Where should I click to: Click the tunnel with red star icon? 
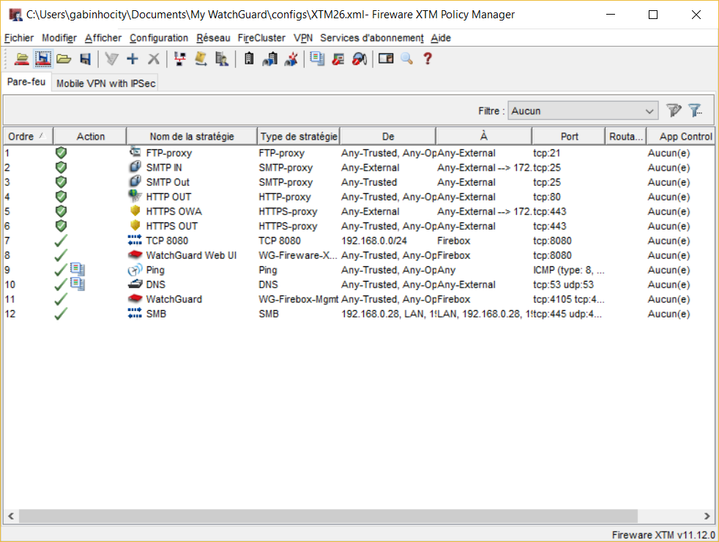[x=291, y=59]
